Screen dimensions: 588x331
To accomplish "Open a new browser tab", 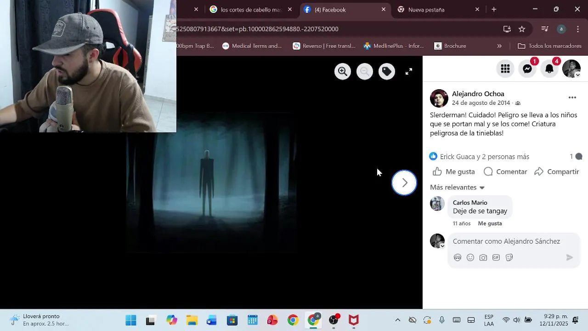I will tap(494, 9).
